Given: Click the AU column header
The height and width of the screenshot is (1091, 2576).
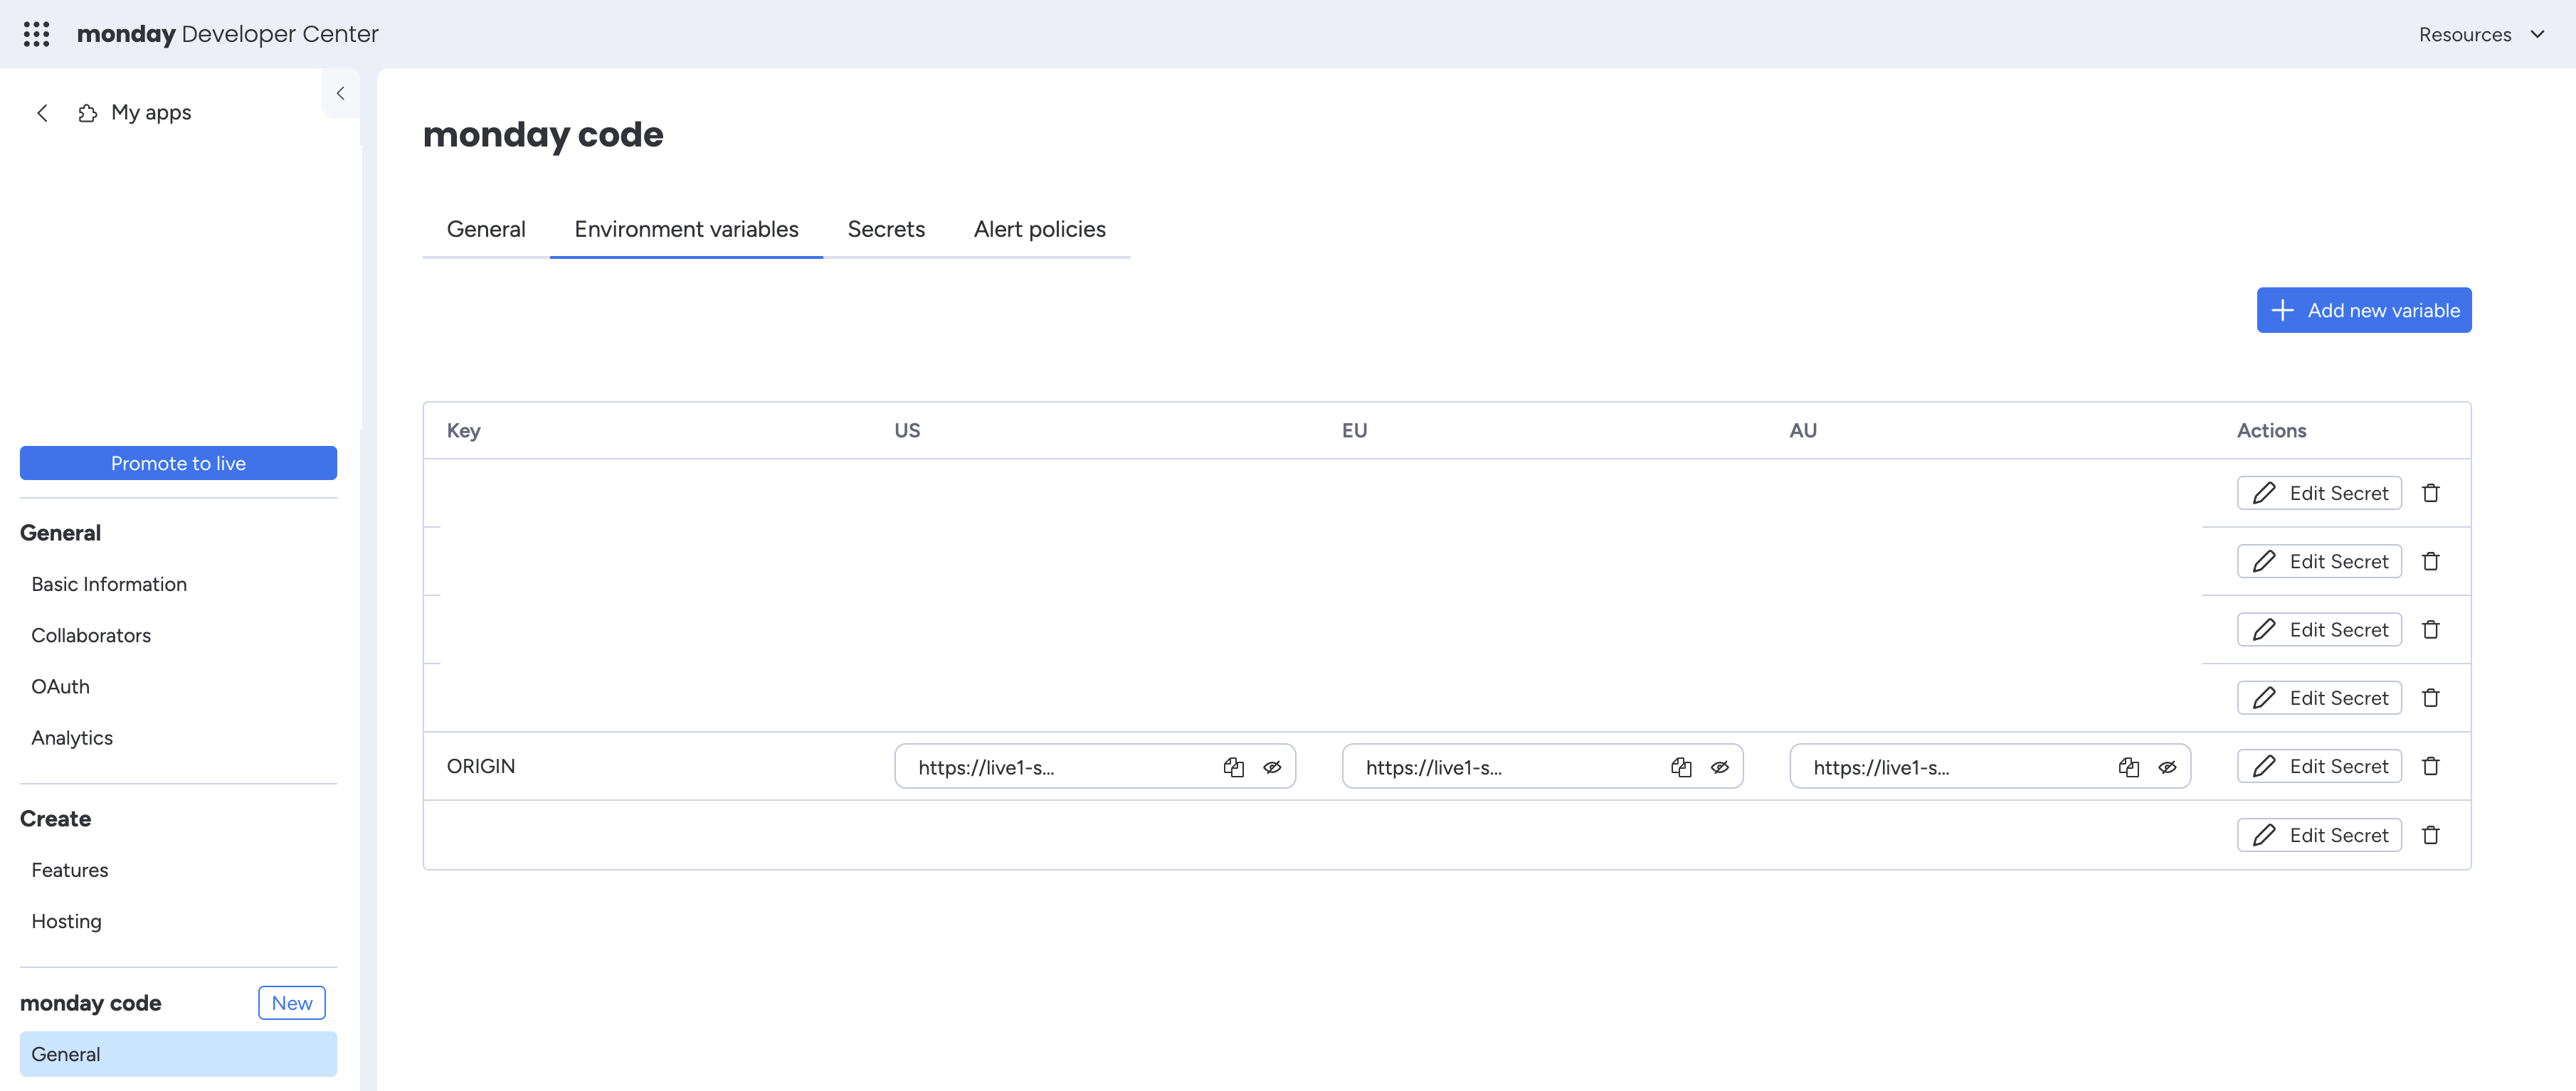Looking at the screenshot, I should (1803, 430).
